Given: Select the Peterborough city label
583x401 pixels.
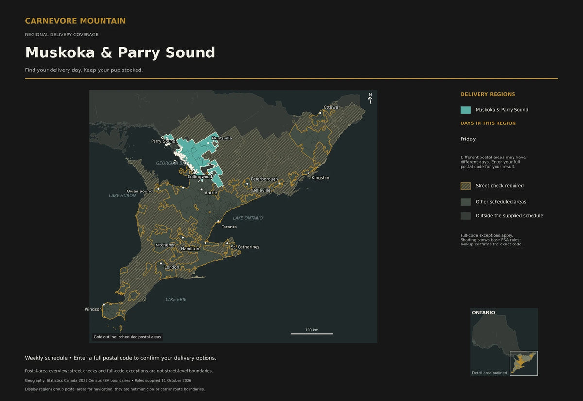Looking at the screenshot, I should point(264,179).
